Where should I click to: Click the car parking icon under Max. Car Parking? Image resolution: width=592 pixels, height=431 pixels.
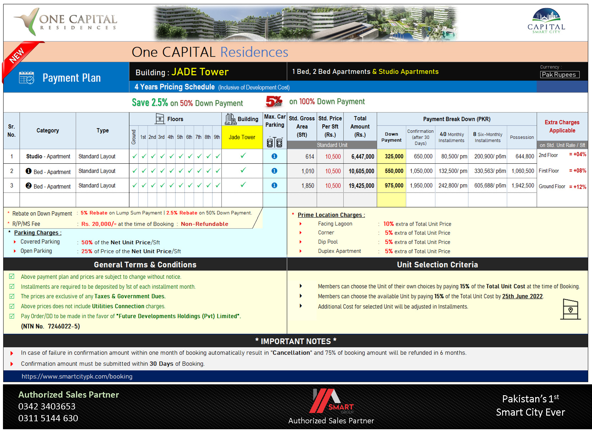[274, 142]
